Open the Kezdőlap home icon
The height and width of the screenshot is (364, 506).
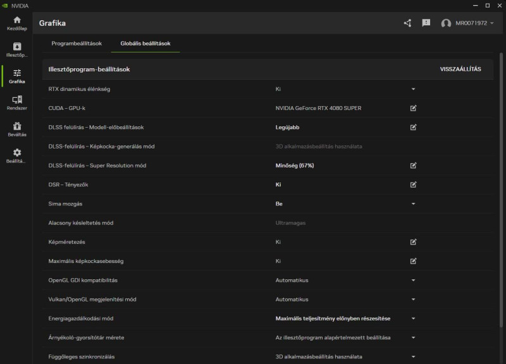pyautogui.click(x=17, y=23)
